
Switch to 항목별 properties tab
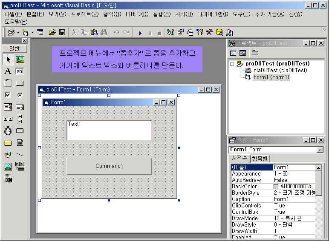point(260,159)
